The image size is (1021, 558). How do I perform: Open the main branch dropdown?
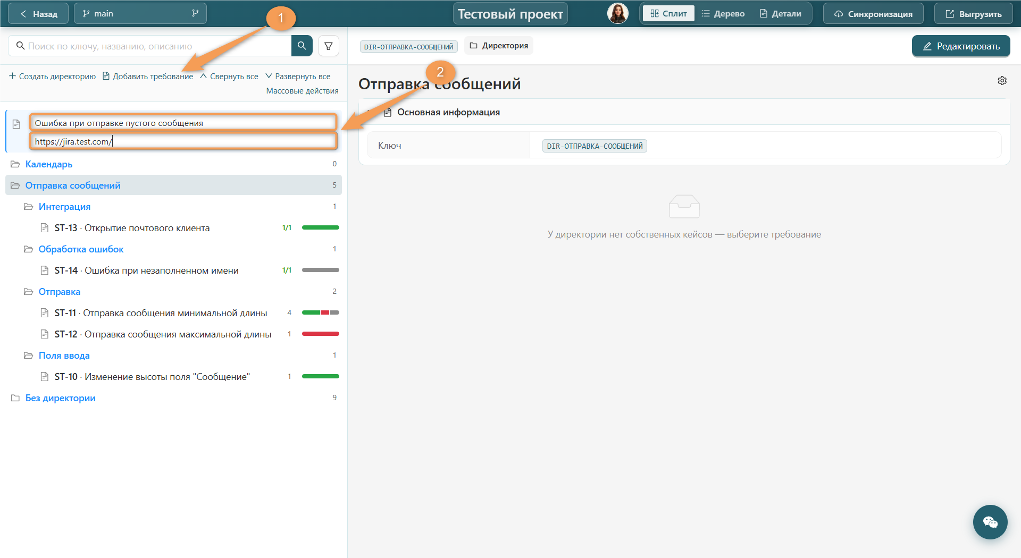pyautogui.click(x=140, y=14)
